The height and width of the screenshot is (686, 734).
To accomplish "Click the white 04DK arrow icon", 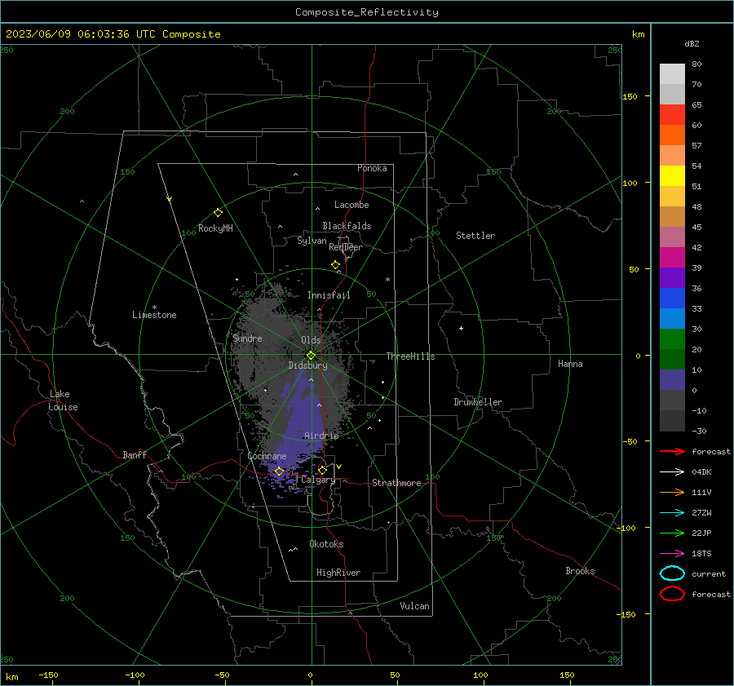I will (672, 471).
